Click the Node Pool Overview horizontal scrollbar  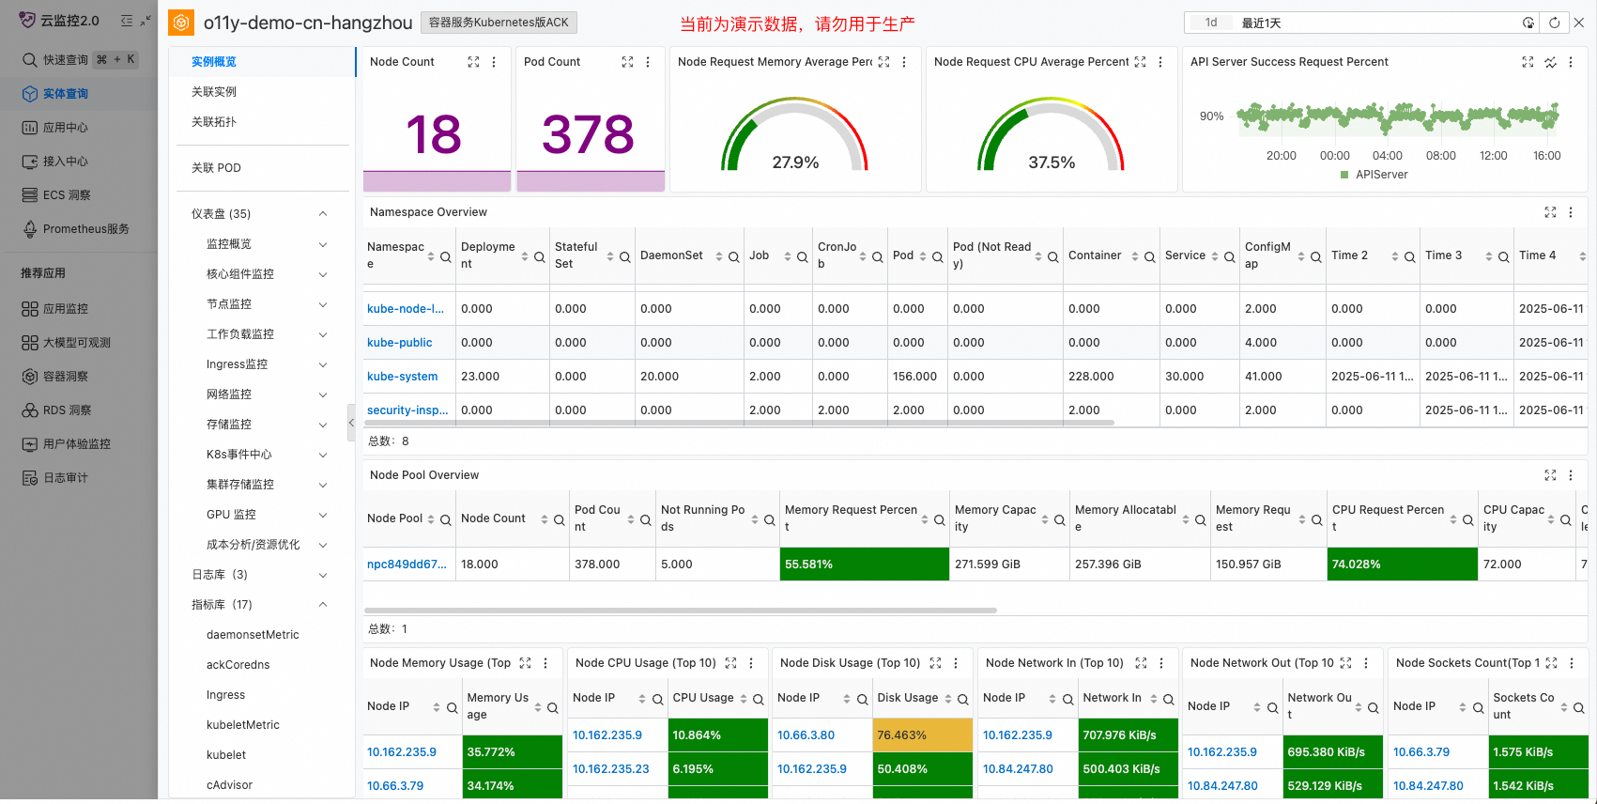pos(681,611)
